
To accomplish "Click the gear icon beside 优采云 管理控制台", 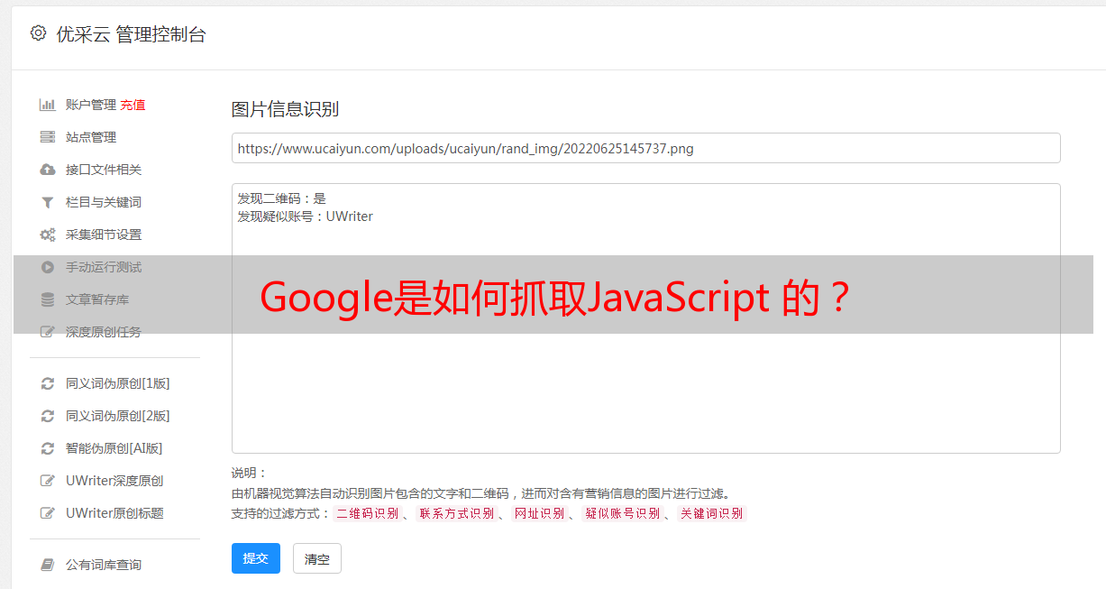I will coord(38,33).
